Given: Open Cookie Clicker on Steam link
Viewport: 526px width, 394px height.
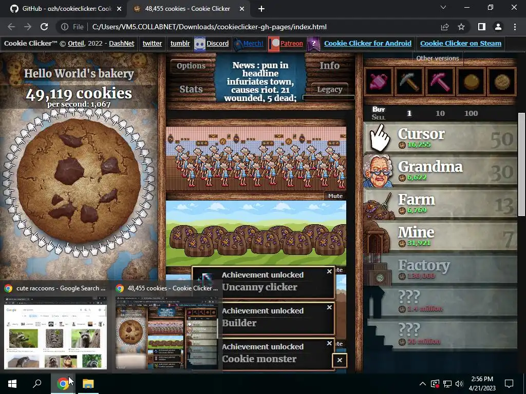Looking at the screenshot, I should (x=461, y=43).
